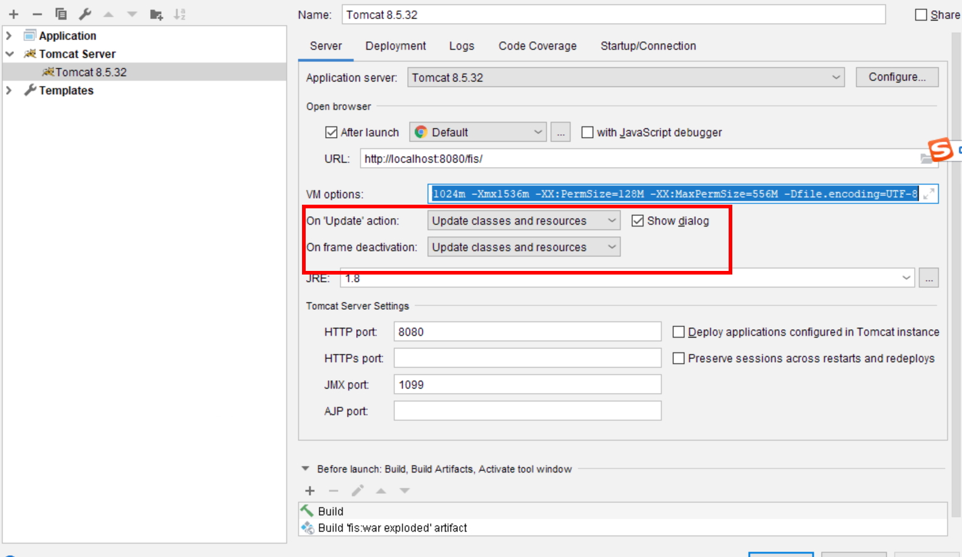Create new folder icon in toolbar
The height and width of the screenshot is (557, 962).
(x=156, y=14)
